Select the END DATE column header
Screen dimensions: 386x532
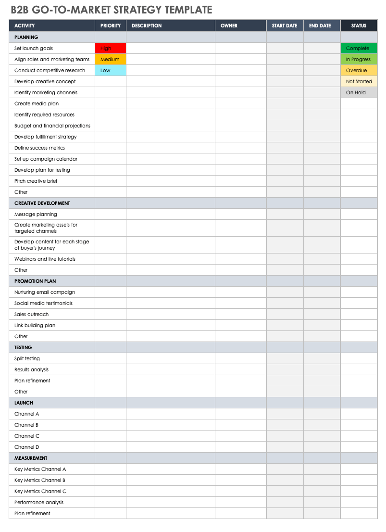322,25
